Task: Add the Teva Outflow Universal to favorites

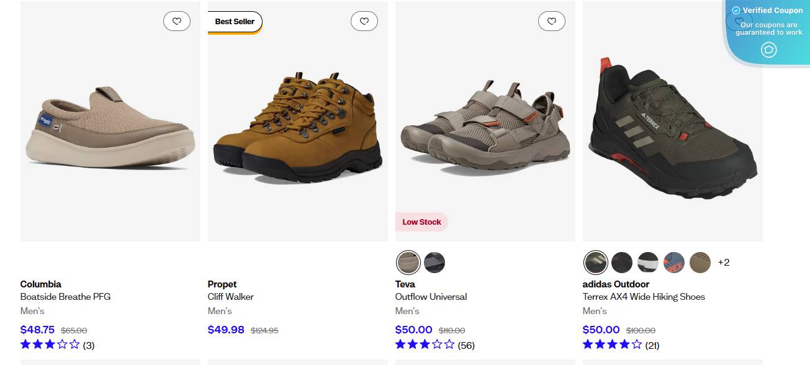Action: tap(552, 20)
